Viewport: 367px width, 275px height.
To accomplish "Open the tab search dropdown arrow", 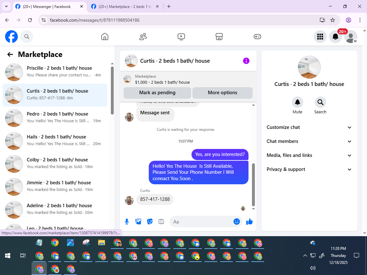I will [7, 7].
